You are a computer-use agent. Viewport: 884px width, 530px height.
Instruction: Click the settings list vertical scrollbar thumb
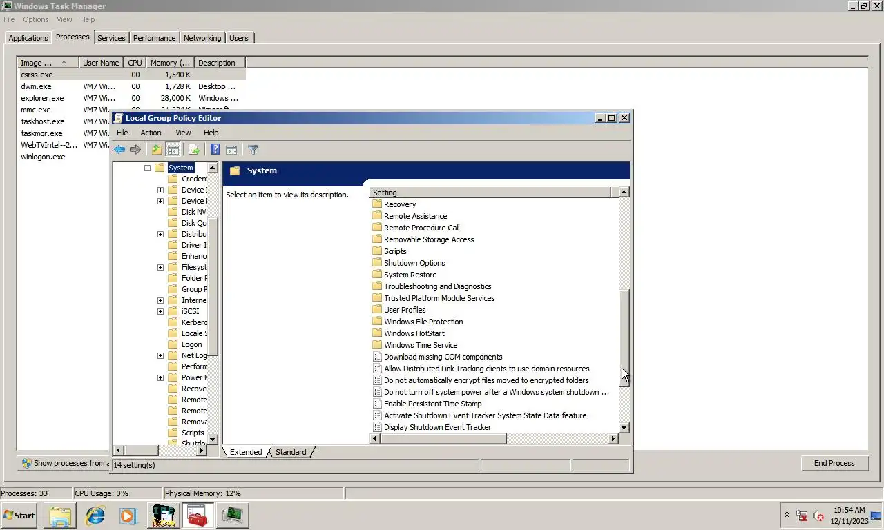(624, 338)
